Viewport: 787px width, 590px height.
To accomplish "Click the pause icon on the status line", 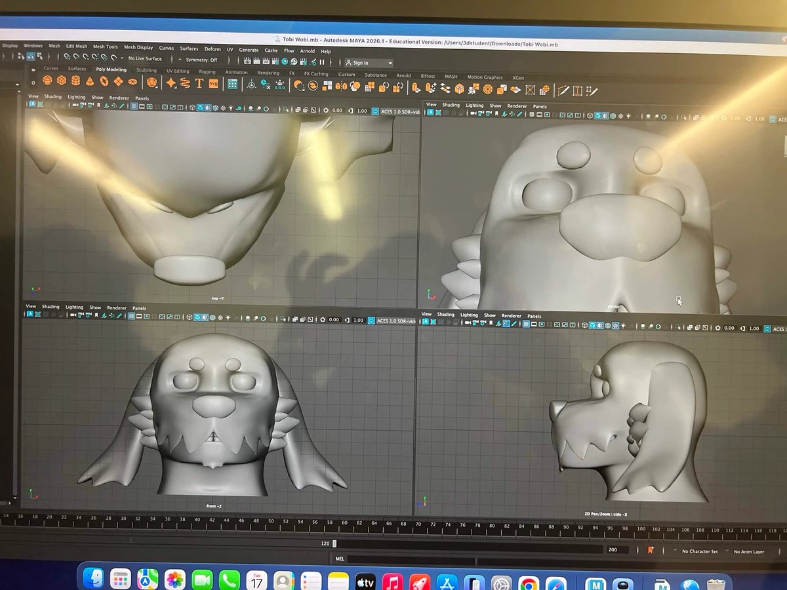I will (x=322, y=62).
